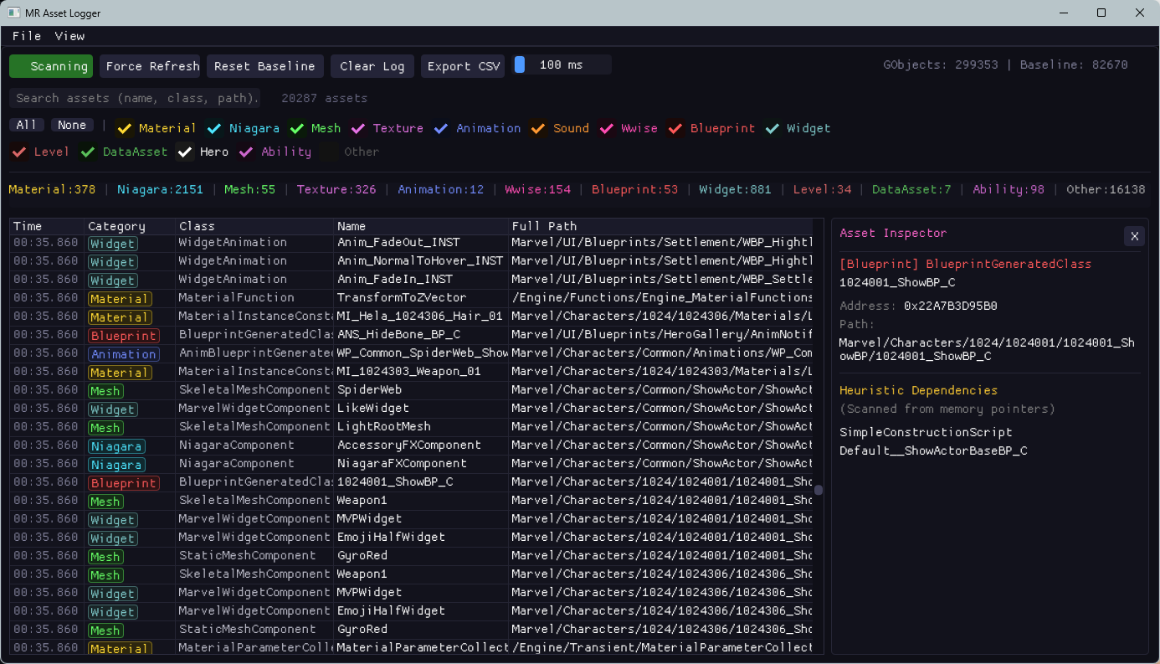The image size is (1160, 664).
Task: Select the NiagaraFXComponent row
Action: point(411,463)
